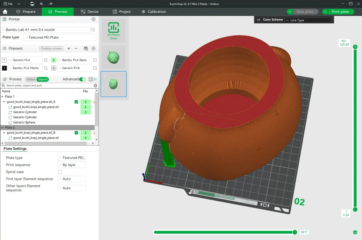Viewport: 362px width, 240px height.
Task: Click the AMS filament sync icon
Action: (x=86, y=48)
